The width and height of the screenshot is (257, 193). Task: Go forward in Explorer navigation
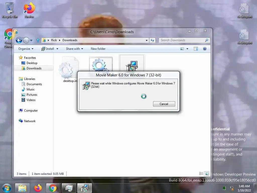(26, 40)
